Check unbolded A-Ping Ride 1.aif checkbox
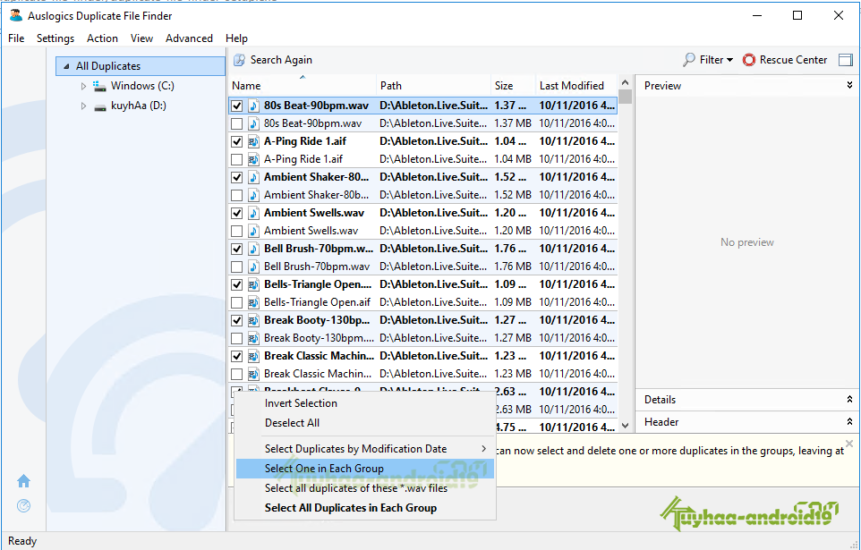The height and width of the screenshot is (550, 861). 236,159
